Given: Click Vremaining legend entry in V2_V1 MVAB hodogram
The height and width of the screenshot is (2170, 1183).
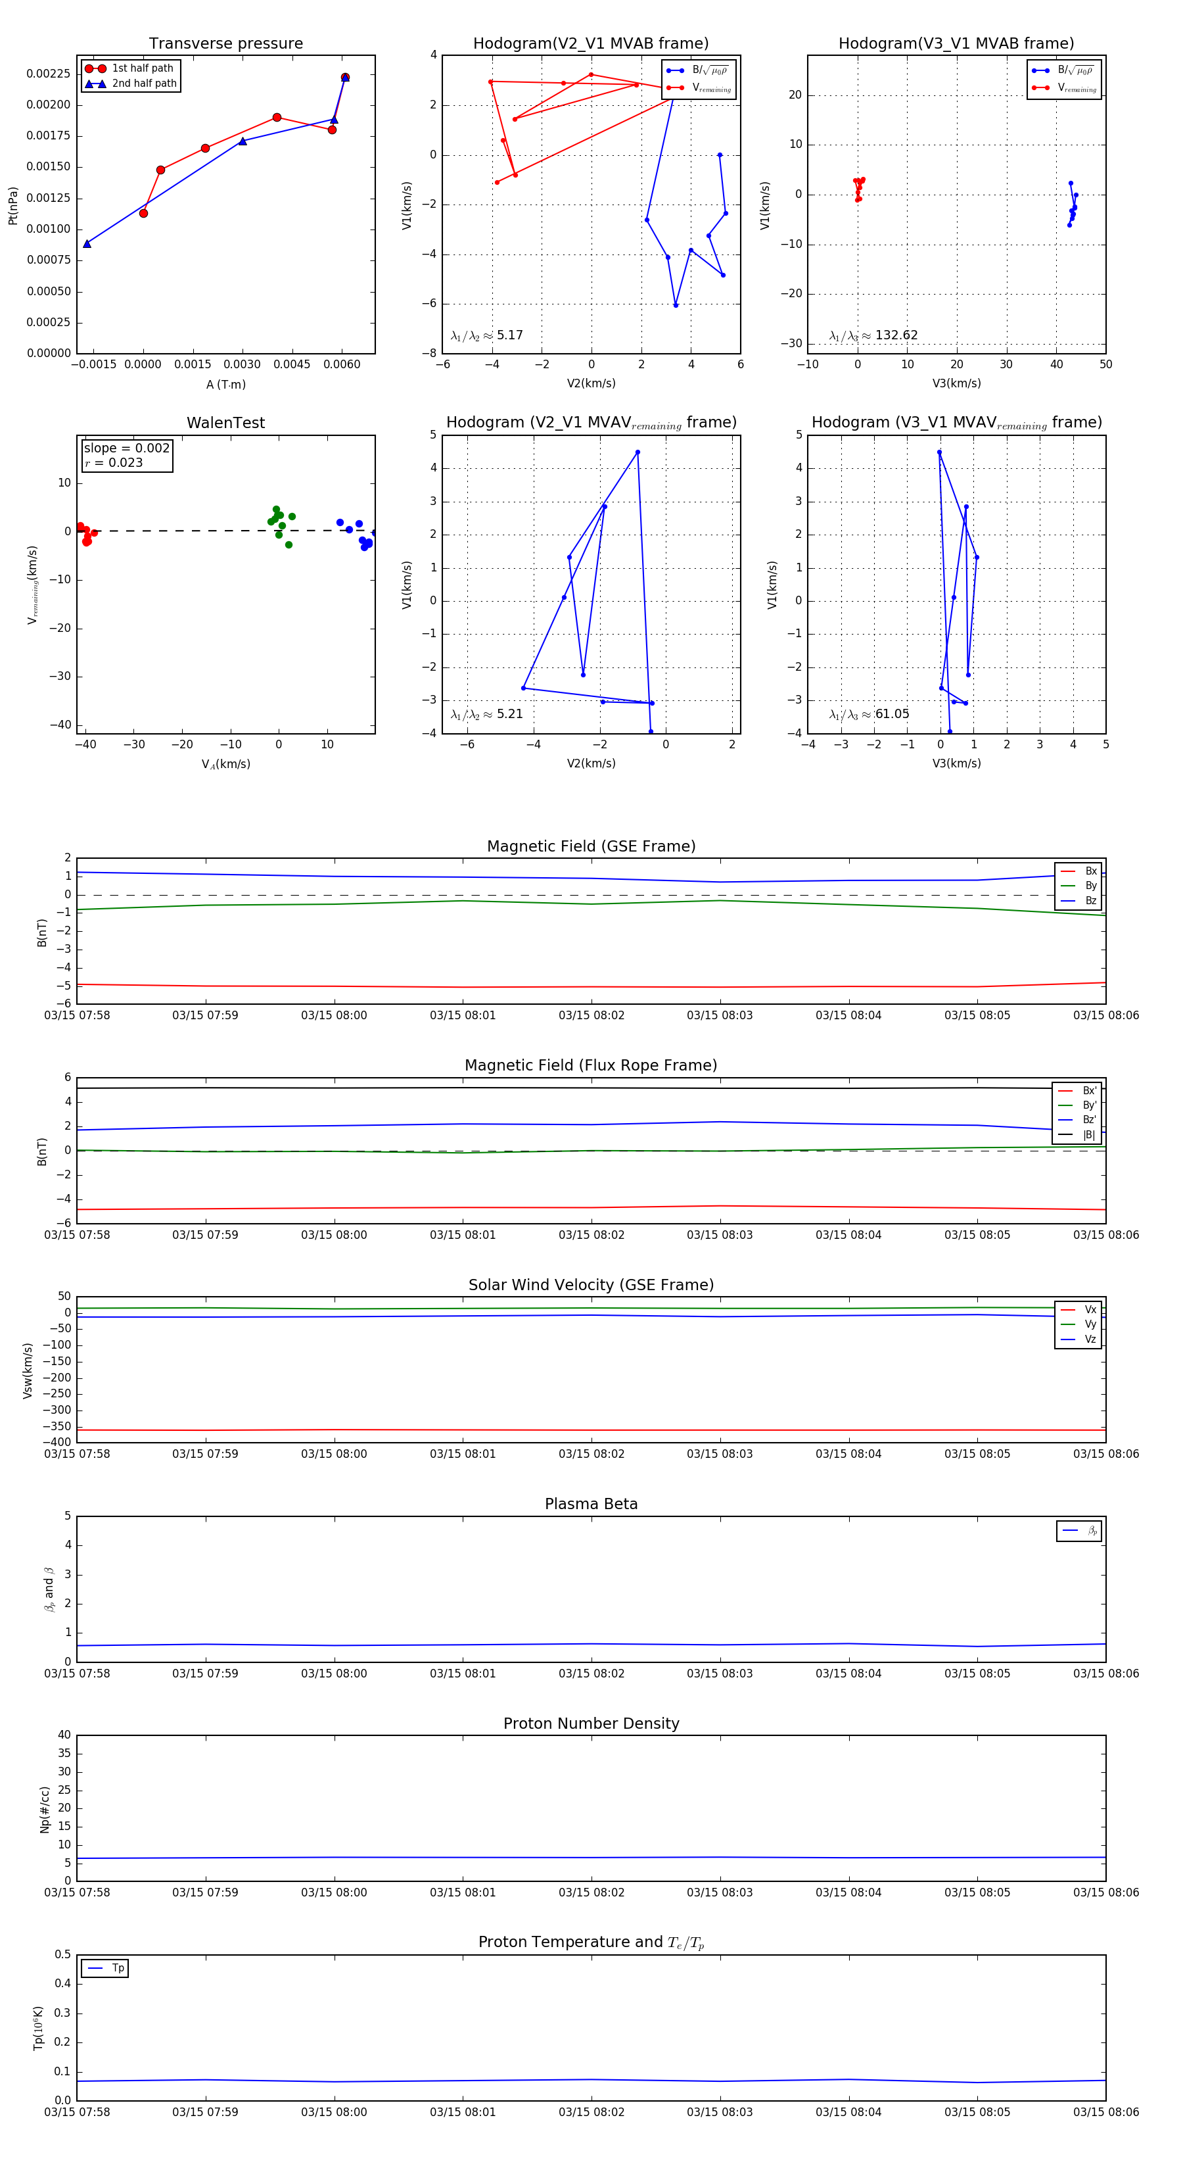Looking at the screenshot, I should pyautogui.click(x=699, y=87).
